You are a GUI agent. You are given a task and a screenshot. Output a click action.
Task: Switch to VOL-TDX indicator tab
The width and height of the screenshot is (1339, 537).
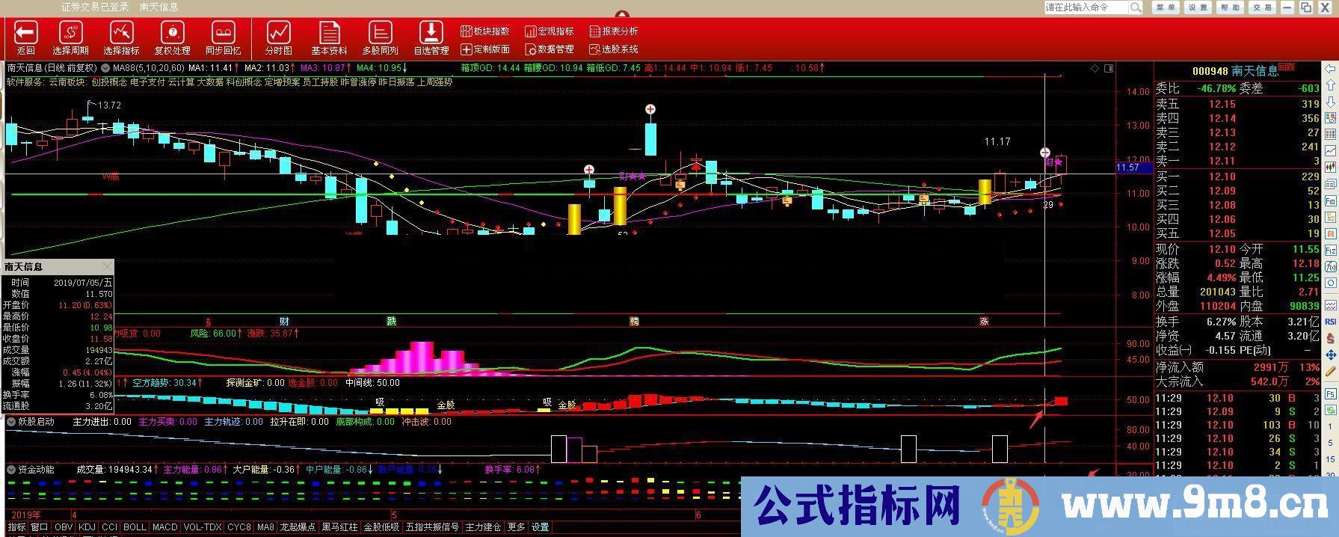point(203,527)
